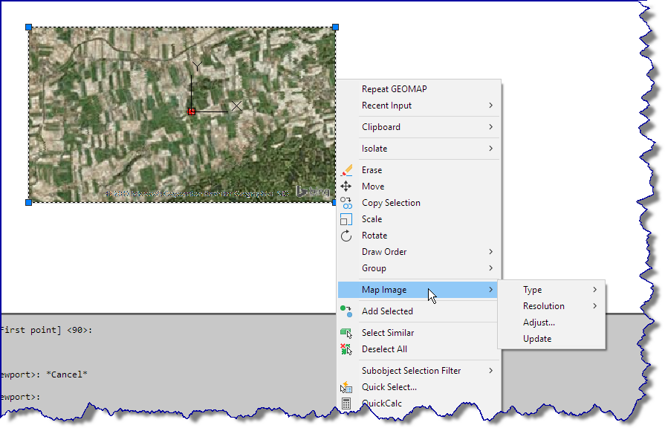Select the Select Similar icon
This screenshot has width=665, height=428.
tap(346, 332)
